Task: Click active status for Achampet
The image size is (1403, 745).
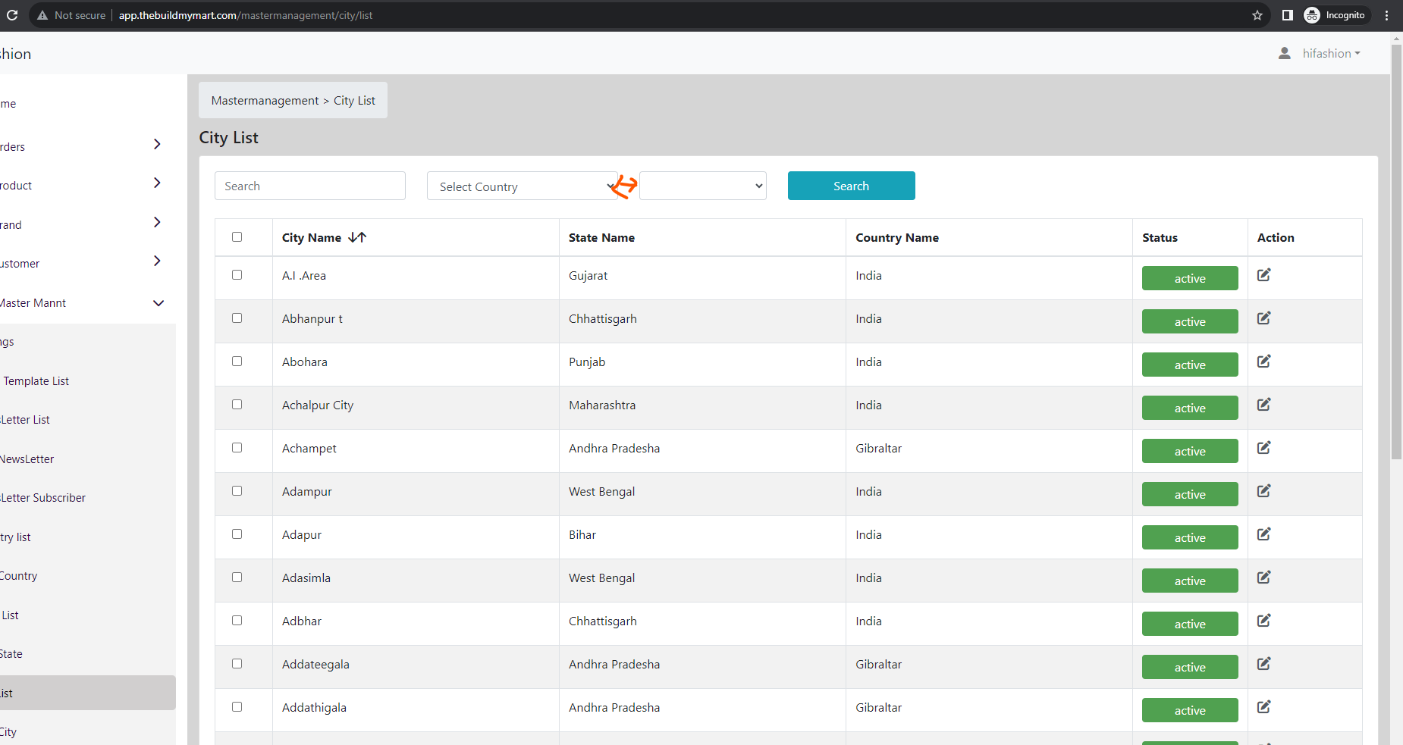Action: tap(1190, 451)
